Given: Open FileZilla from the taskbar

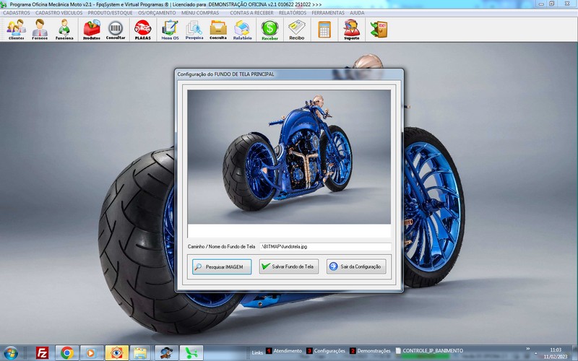Looking at the screenshot, I should pos(43,353).
